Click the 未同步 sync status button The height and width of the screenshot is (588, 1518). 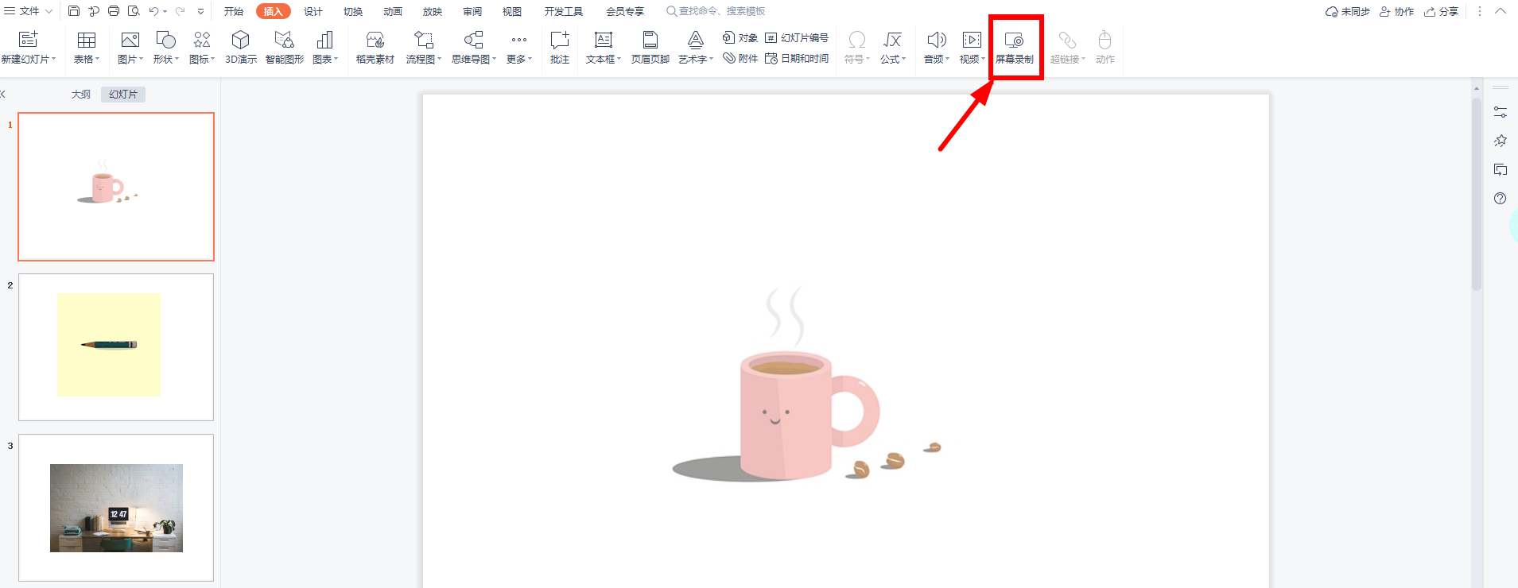[1348, 11]
